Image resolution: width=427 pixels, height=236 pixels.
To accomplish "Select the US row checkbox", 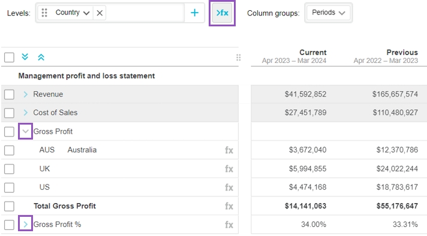I will pos(9,187).
